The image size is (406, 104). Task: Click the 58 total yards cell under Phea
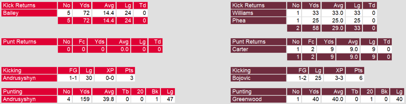click(311, 28)
